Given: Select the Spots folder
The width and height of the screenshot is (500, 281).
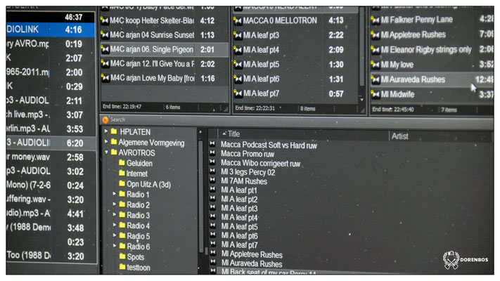Looking at the screenshot, I should click(x=136, y=257).
